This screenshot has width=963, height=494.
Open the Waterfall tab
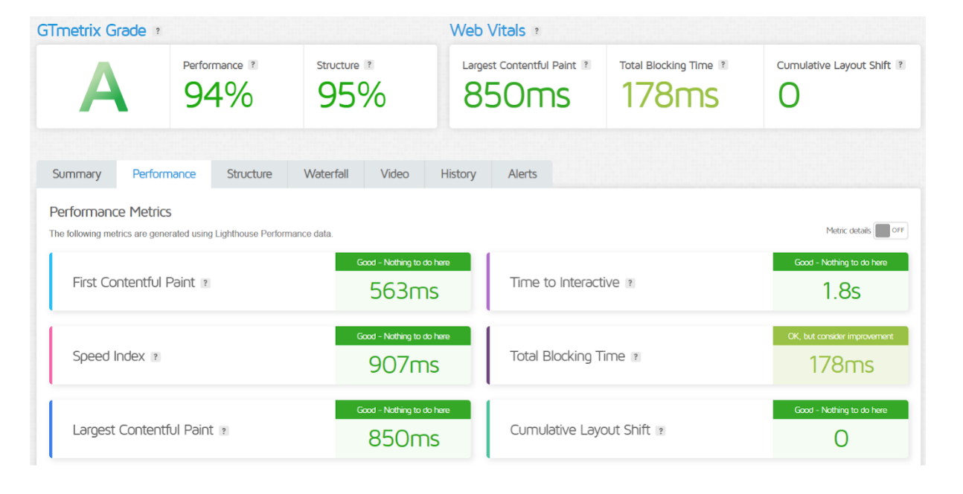click(326, 174)
